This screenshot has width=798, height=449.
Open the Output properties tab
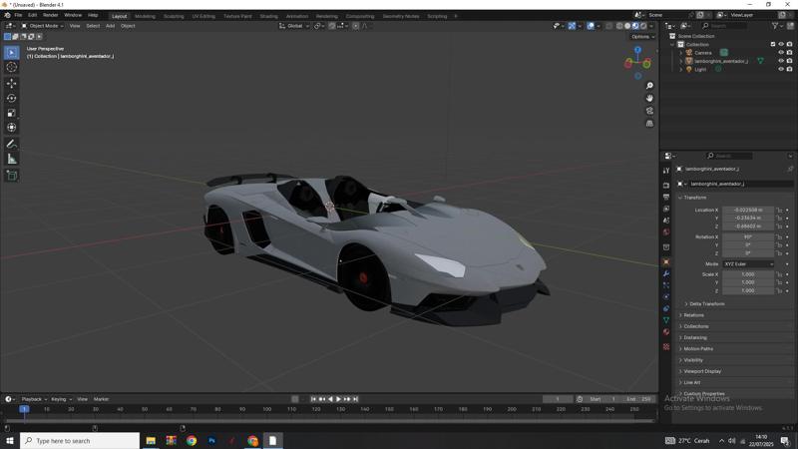[666, 197]
